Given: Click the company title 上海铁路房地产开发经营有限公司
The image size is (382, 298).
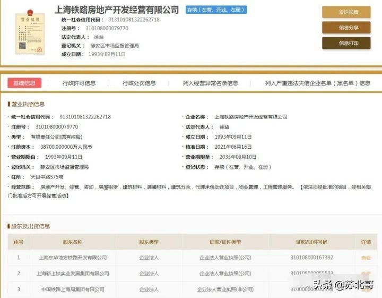Looking at the screenshot, I should [117, 10].
